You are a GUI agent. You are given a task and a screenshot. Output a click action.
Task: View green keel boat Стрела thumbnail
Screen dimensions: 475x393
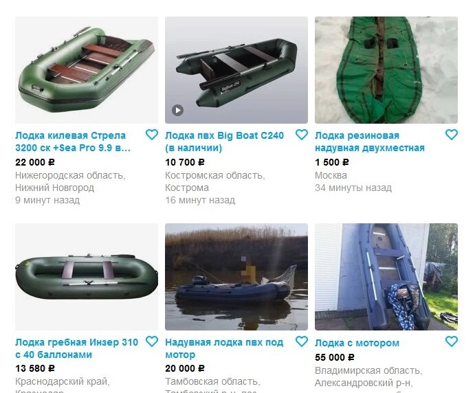tap(87, 70)
